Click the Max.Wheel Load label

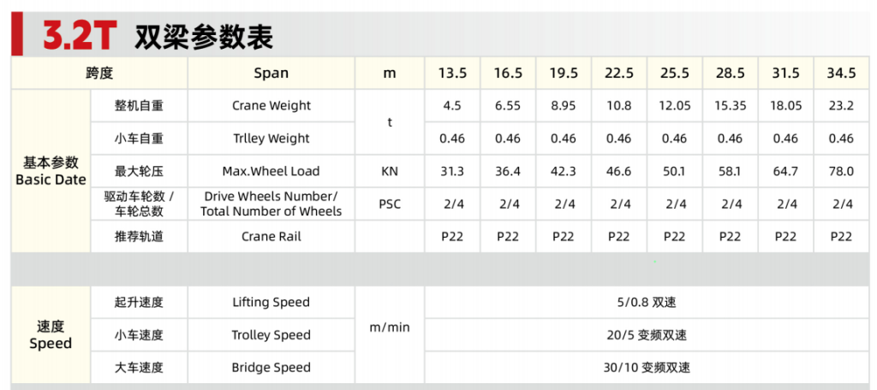pyautogui.click(x=271, y=171)
